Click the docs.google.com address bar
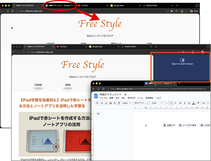The height and width of the screenshot is (161, 211). [x=155, y=89]
